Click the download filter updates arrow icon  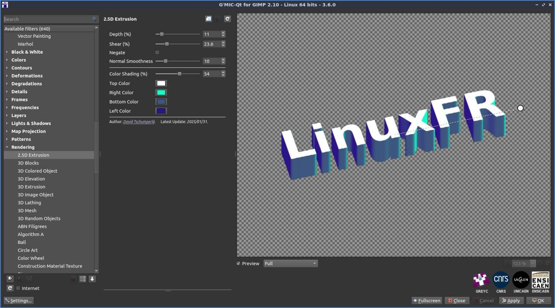point(92,279)
